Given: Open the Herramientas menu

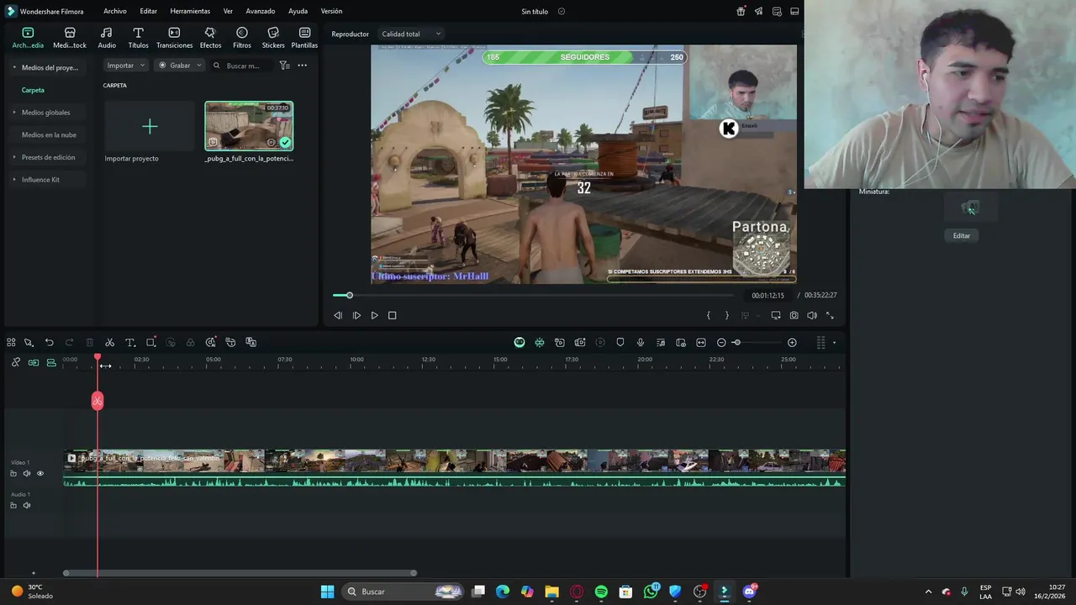Looking at the screenshot, I should (190, 11).
